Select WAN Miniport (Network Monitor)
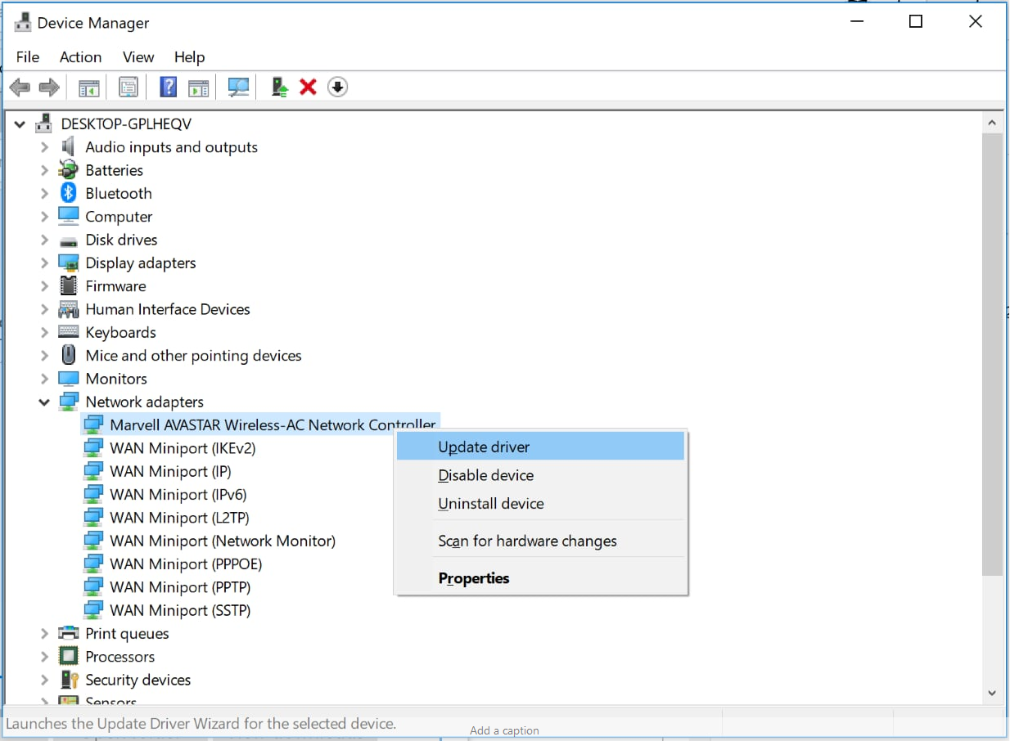Screen dimensions: 1010x741 [223, 541]
